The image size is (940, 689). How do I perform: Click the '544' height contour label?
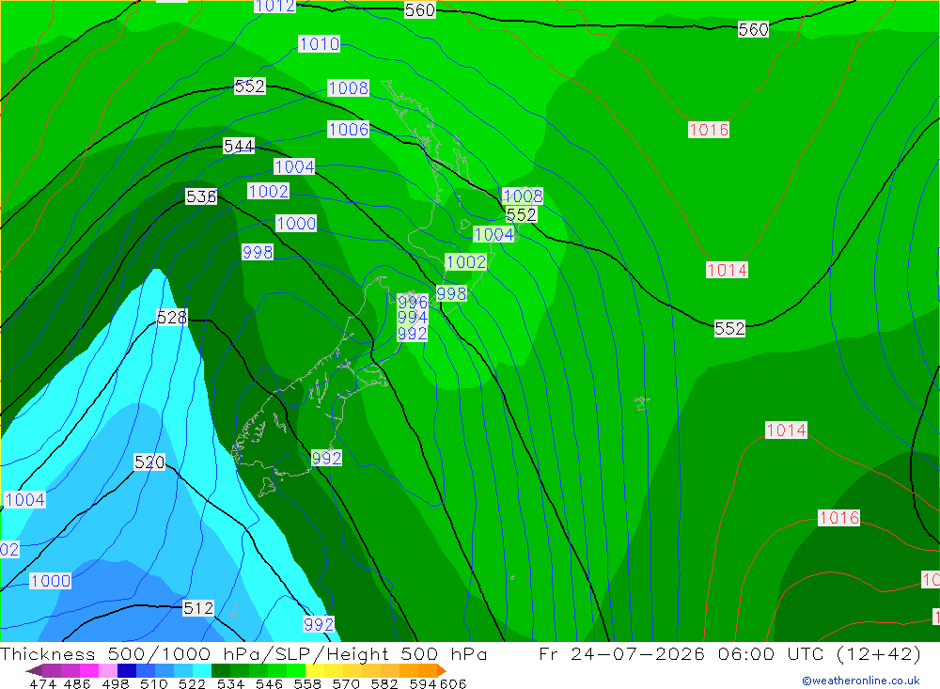click(239, 146)
